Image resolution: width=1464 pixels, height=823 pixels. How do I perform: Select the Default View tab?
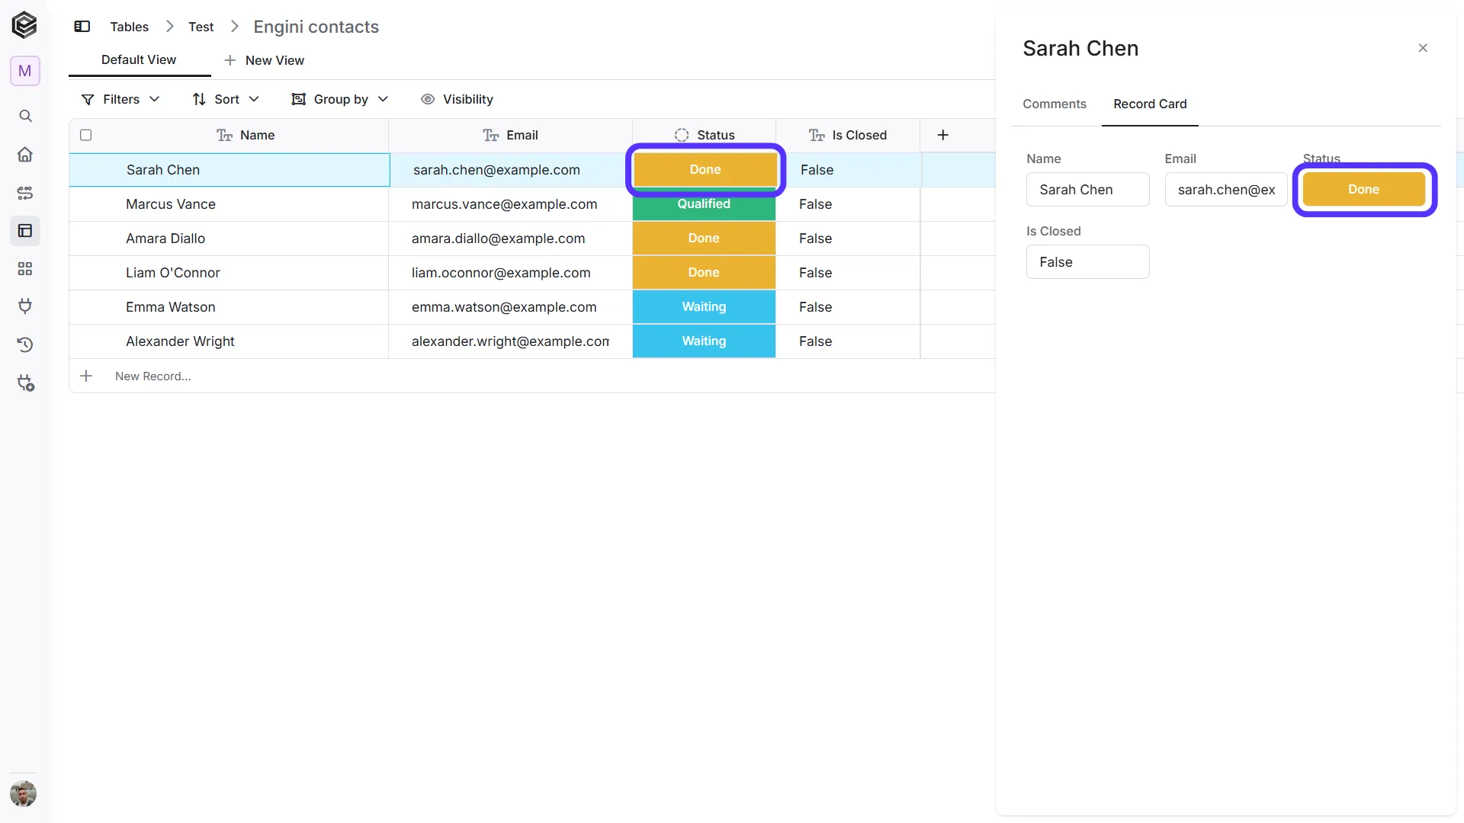(x=139, y=59)
